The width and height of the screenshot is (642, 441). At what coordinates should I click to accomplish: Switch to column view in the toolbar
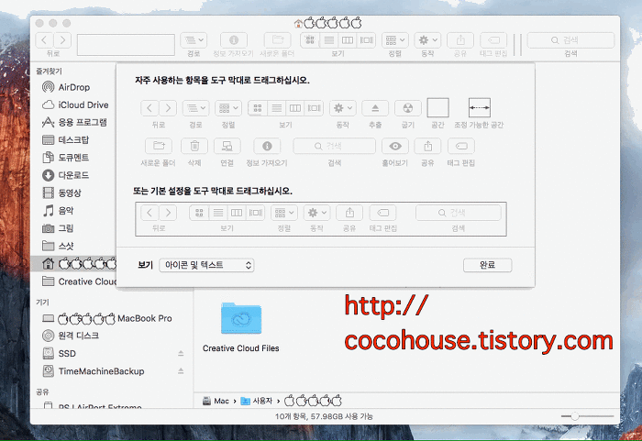pyautogui.click(x=348, y=40)
